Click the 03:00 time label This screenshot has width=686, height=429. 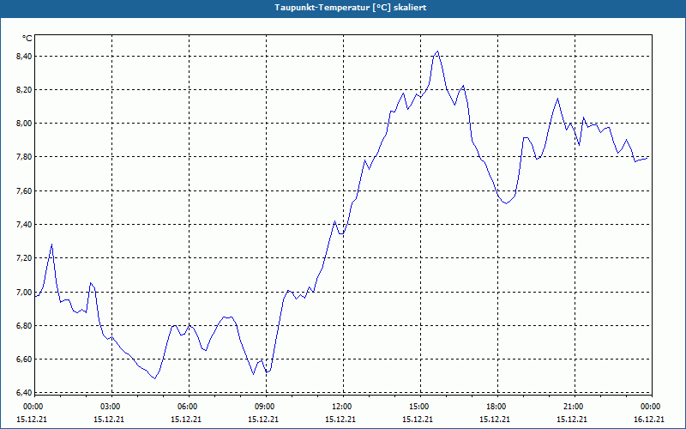click(112, 407)
